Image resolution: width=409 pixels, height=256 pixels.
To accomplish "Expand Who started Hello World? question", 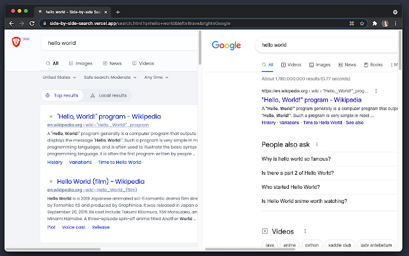I will pos(329,187).
